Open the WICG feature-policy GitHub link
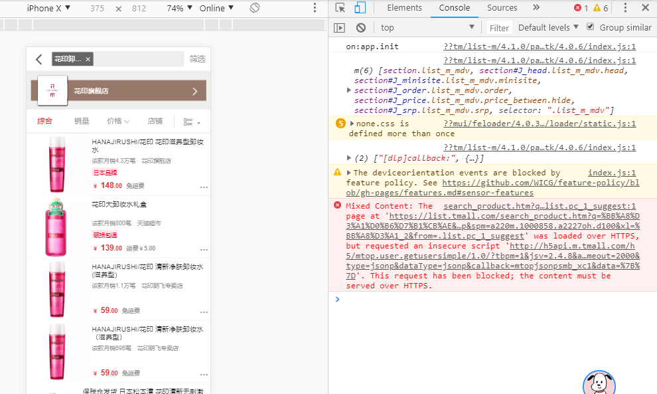Viewport: 657px width, 394px height. pos(492,187)
